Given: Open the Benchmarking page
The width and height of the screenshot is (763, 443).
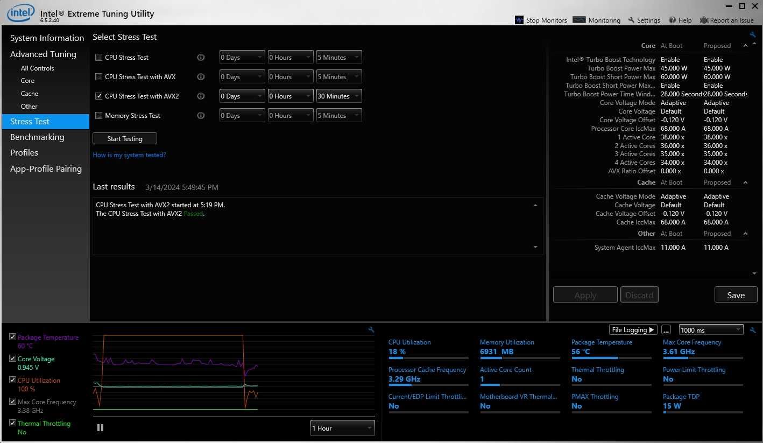Looking at the screenshot, I should point(37,137).
